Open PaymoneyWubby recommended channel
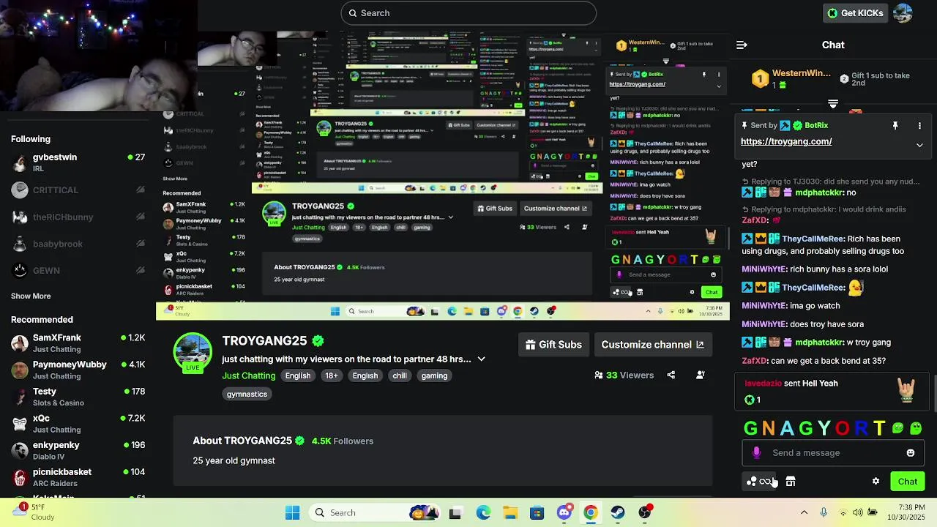 [78, 370]
